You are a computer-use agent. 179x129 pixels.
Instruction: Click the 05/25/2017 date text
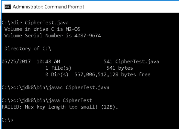[x=16, y=62]
